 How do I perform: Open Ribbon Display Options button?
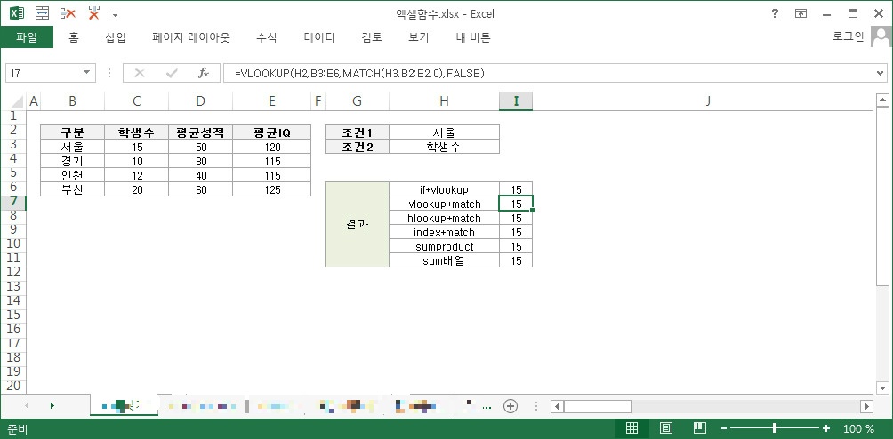point(800,13)
